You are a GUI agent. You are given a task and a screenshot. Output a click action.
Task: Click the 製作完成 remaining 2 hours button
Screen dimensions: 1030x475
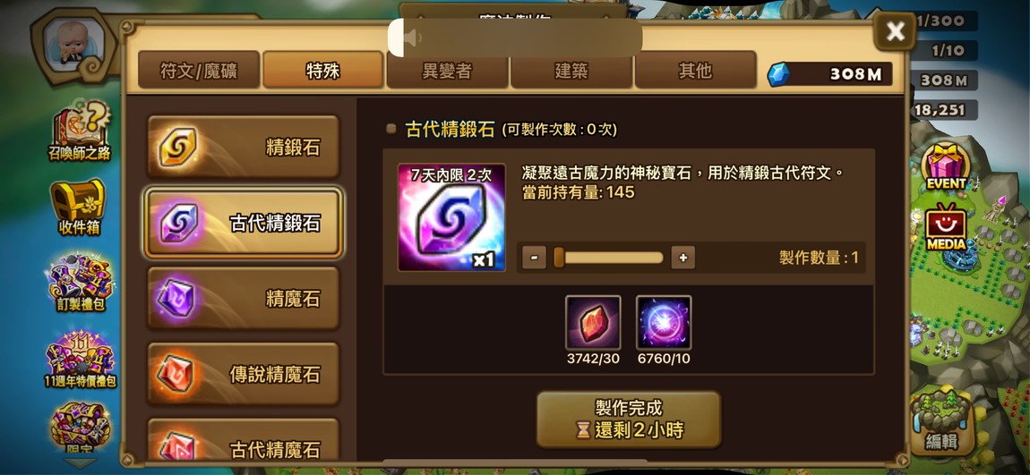(x=629, y=420)
